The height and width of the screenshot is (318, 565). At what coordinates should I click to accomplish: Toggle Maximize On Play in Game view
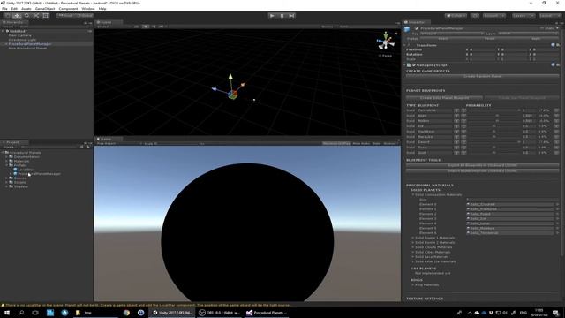(336, 143)
